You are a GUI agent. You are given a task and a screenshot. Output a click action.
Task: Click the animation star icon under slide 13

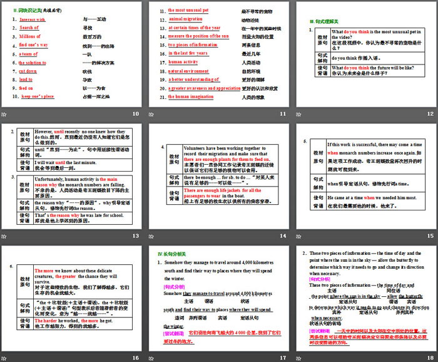[5, 236]
